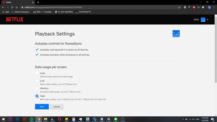This screenshot has height=122, width=217.
Task: Open the volume control in system tray
Action: 193,119
